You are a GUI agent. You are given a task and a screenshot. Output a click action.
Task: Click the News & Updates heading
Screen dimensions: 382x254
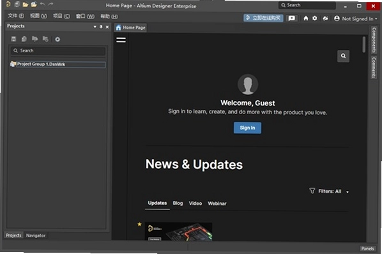(194, 164)
